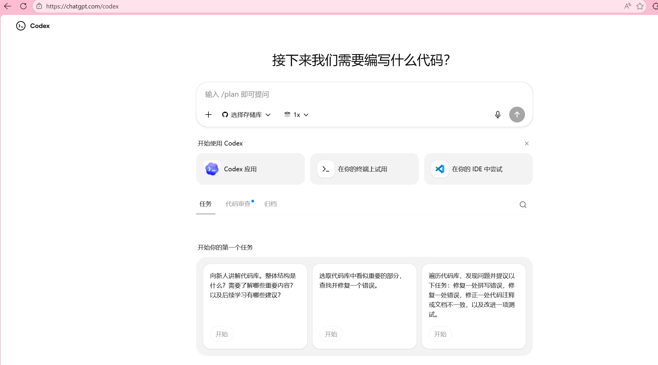This screenshot has height=365, width=658.
Task: Click the microphone voice input icon
Action: pos(498,115)
